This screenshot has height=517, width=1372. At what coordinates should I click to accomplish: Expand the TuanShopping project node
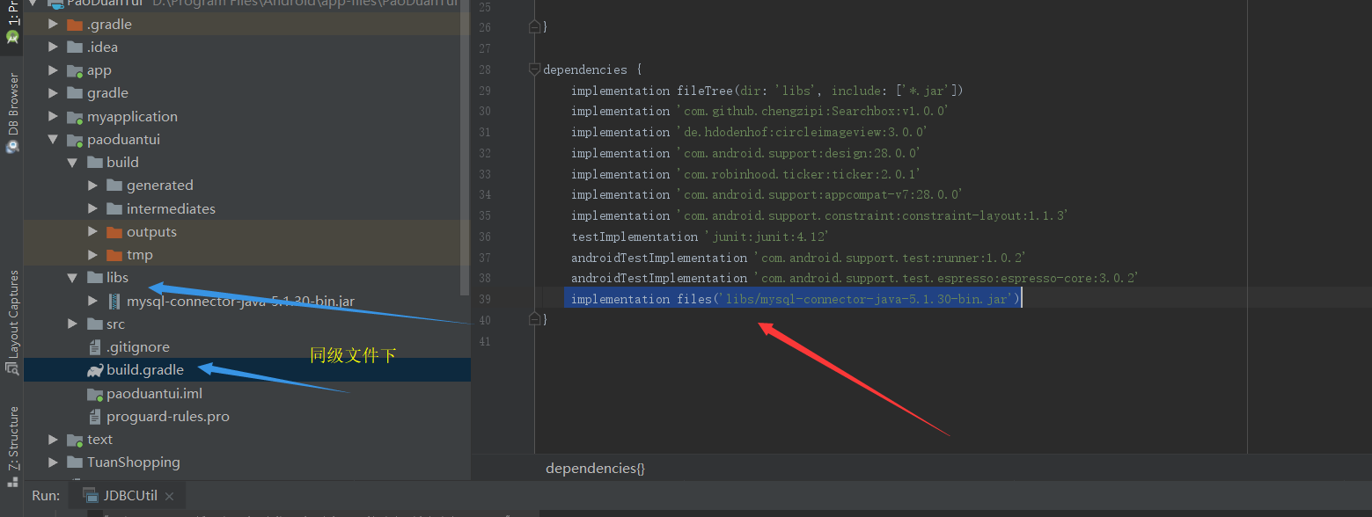54,462
